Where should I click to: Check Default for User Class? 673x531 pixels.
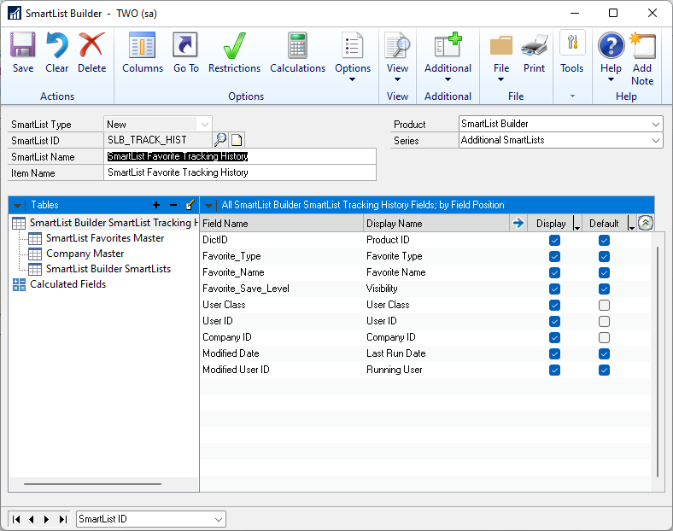pyautogui.click(x=604, y=305)
